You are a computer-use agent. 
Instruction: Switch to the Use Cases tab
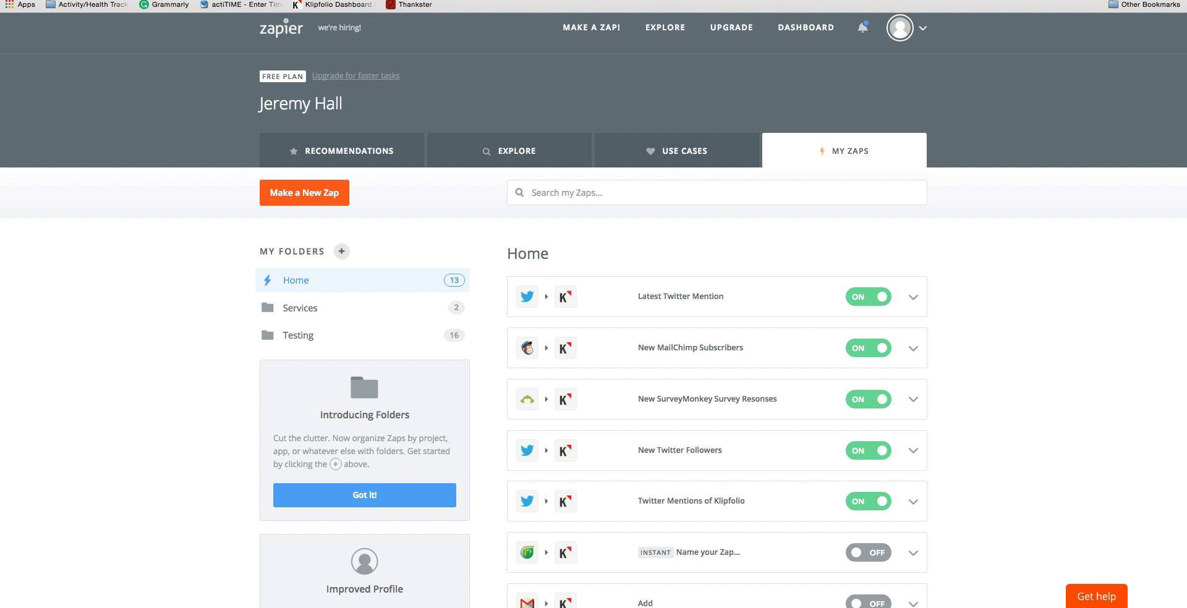click(x=677, y=150)
